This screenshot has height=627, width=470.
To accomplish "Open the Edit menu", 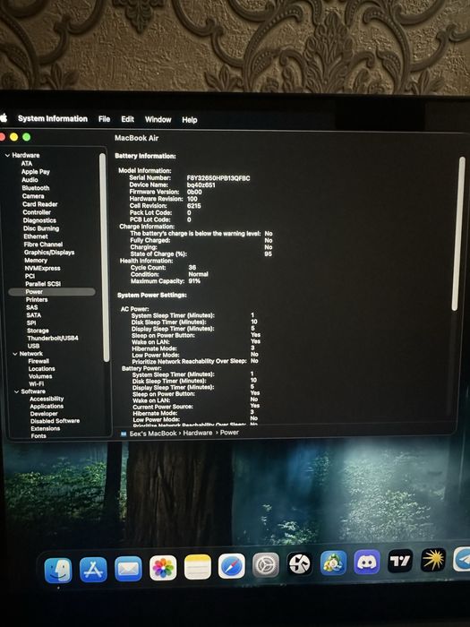I will (127, 119).
